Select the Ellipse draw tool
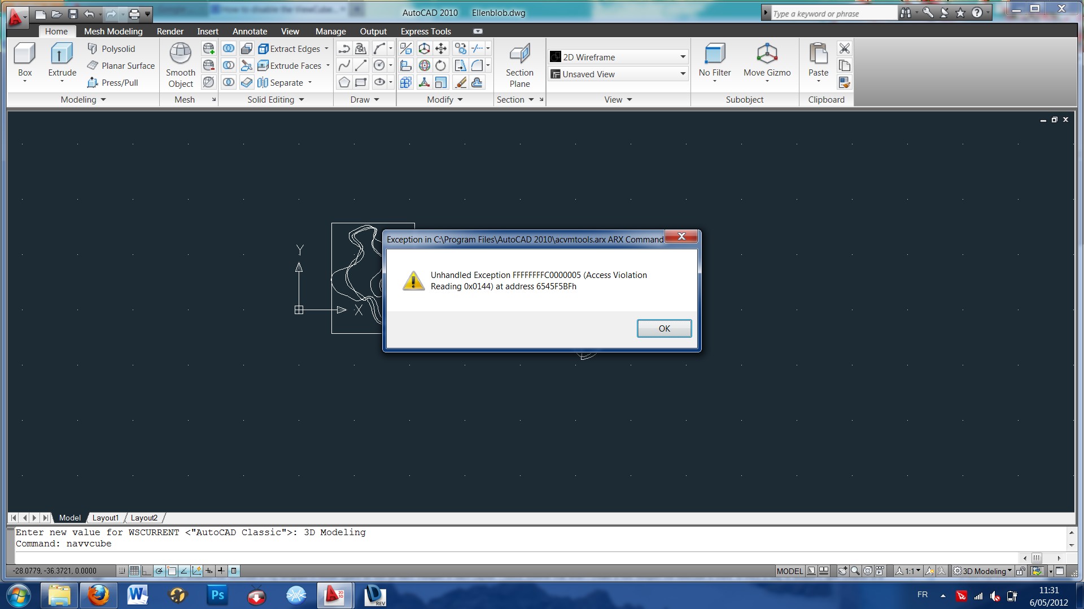This screenshot has width=1084, height=609. pos(379,82)
